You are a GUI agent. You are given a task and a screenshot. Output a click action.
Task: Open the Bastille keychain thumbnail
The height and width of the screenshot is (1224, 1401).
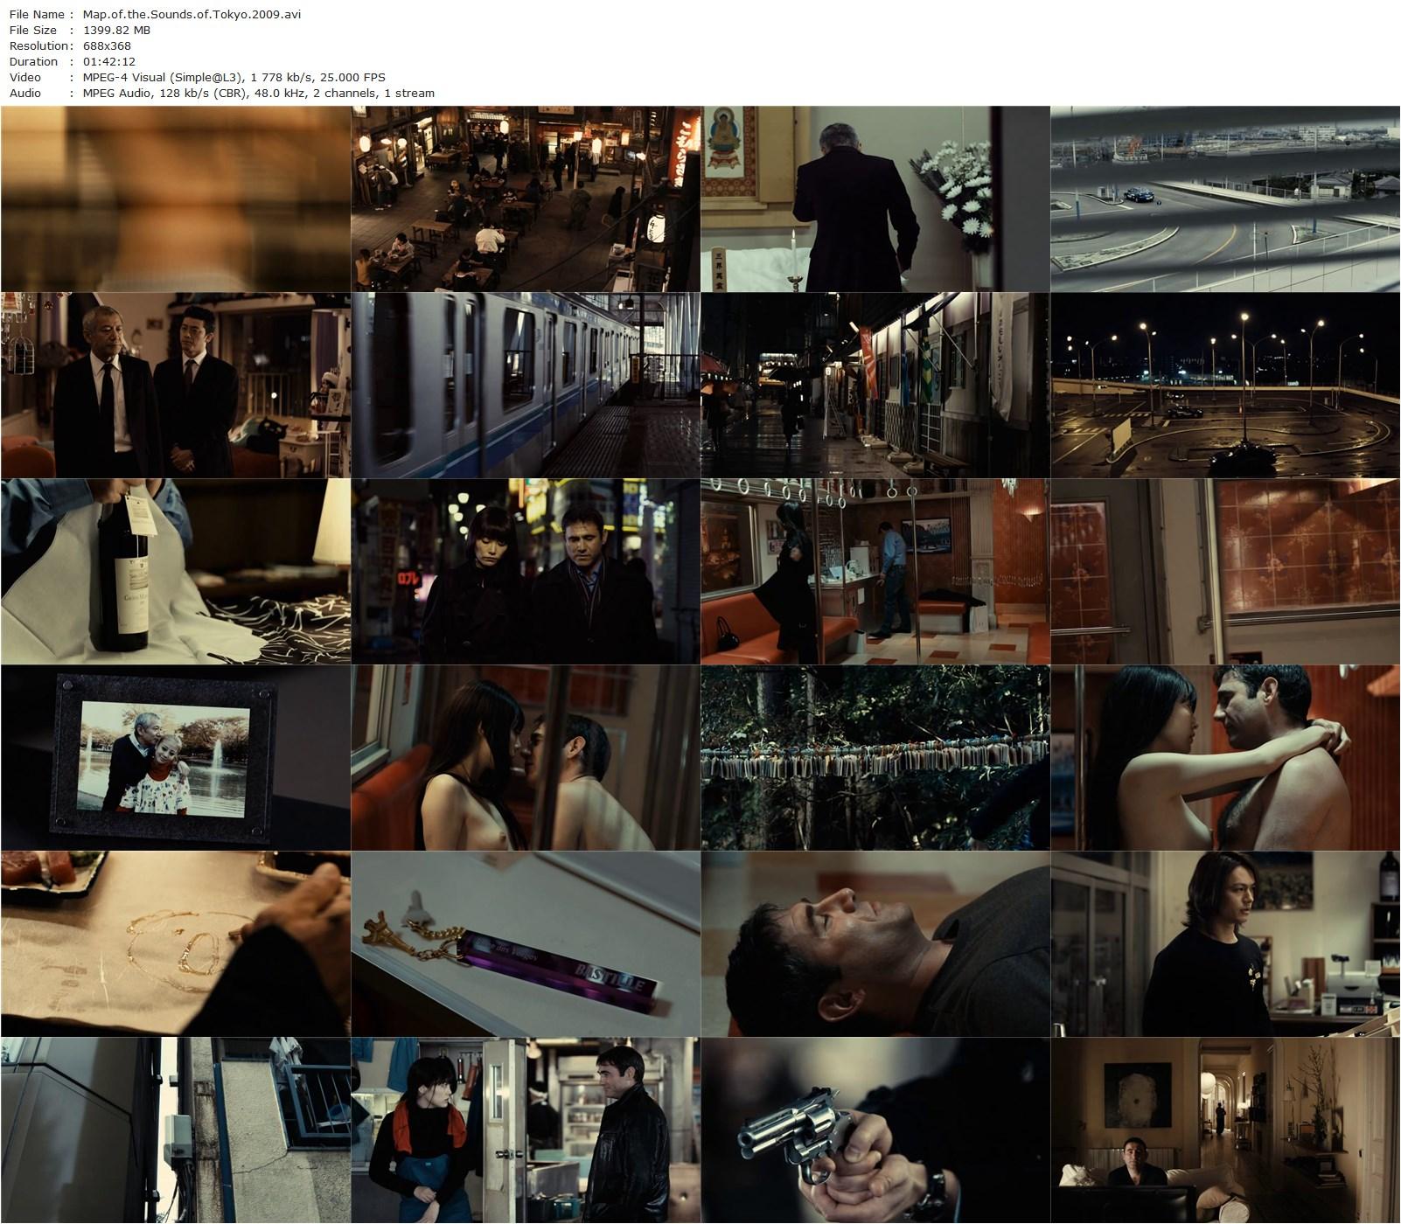(526, 944)
